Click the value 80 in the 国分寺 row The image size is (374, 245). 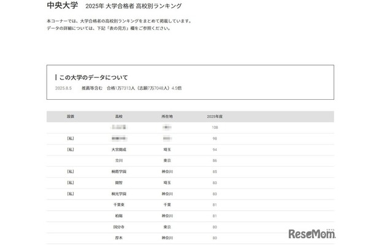[x=215, y=227]
